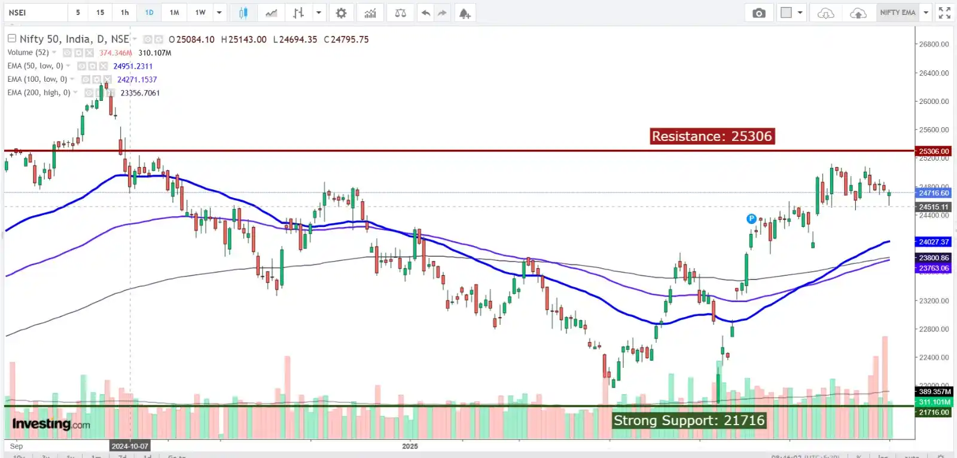Click the chart layout square icon
Image resolution: width=957 pixels, height=458 pixels.
787,13
